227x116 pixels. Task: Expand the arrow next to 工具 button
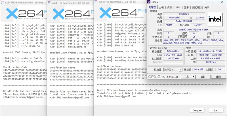pyautogui.click(x=194, y=77)
